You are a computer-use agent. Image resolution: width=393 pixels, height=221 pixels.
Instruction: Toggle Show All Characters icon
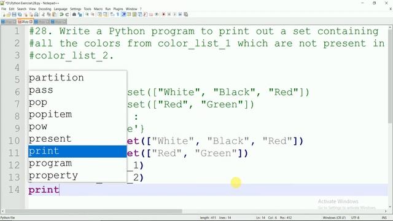click(x=118, y=15)
